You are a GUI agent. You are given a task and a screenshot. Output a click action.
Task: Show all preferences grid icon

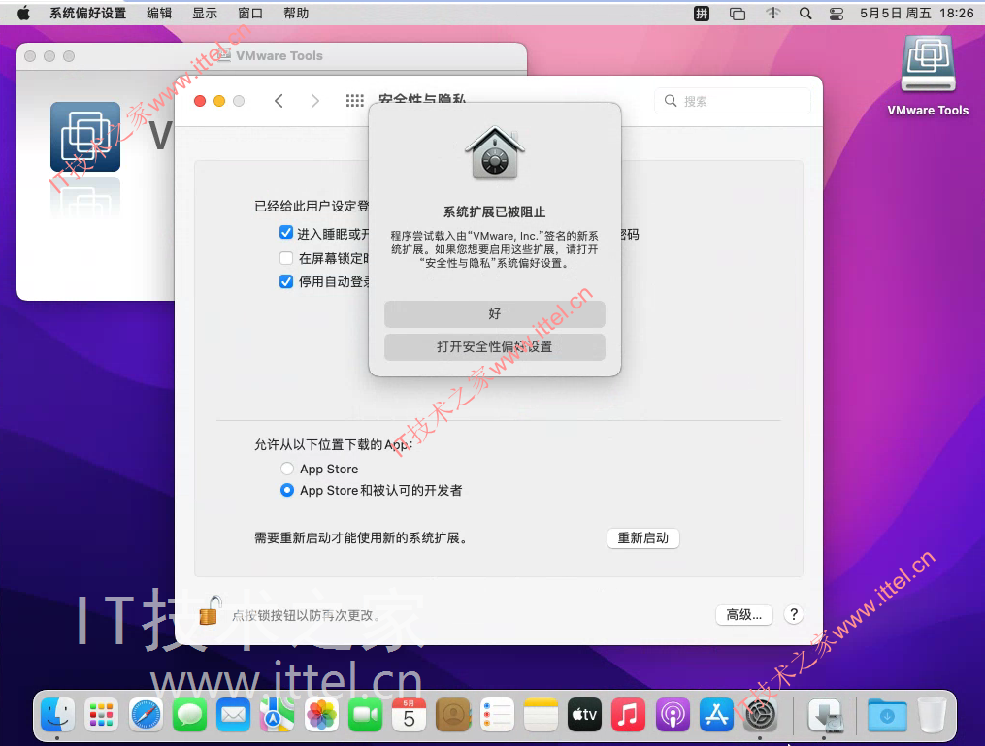[355, 101]
